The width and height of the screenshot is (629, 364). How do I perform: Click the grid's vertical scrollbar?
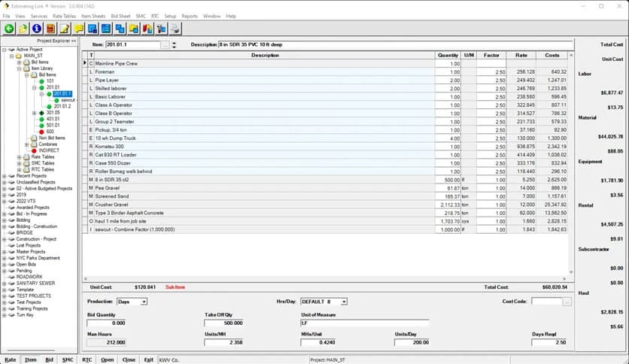[571, 162]
